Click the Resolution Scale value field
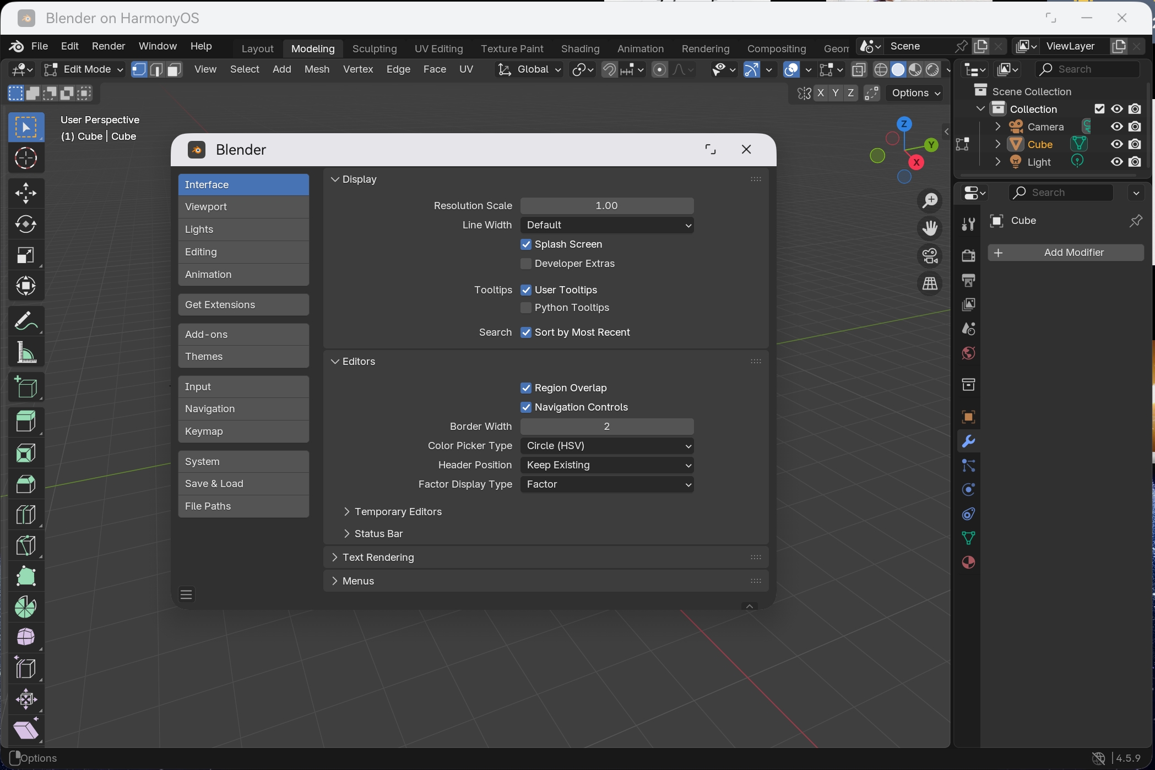1155x770 pixels. [607, 206]
